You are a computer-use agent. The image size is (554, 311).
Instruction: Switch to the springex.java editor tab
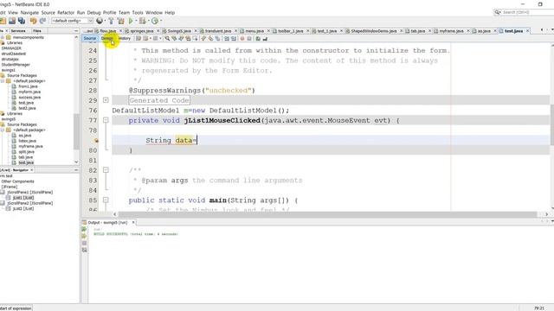click(x=142, y=31)
